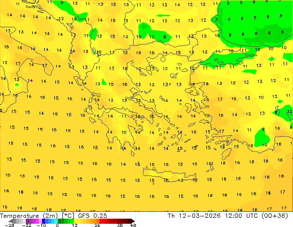This screenshot has height=227, width=293.
Task: Pick the dark purple legend swatch right of the -22 mark
Action: (27, 221)
